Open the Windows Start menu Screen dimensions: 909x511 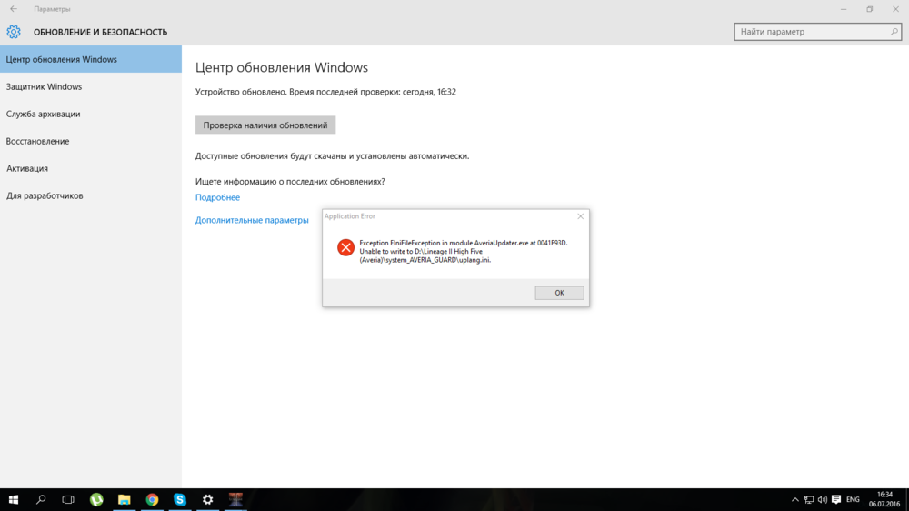click(x=14, y=499)
